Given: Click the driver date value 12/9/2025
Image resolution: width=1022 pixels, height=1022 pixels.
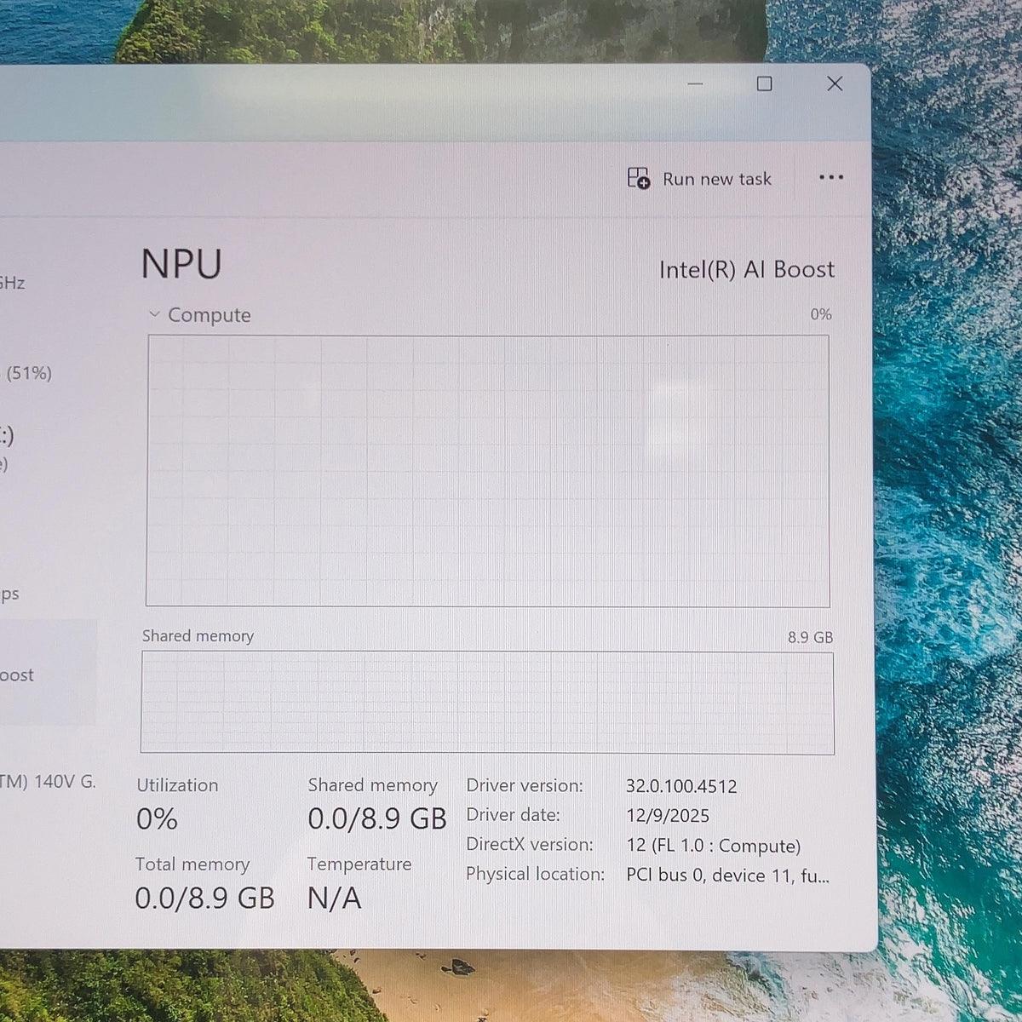Looking at the screenshot, I should tap(668, 816).
